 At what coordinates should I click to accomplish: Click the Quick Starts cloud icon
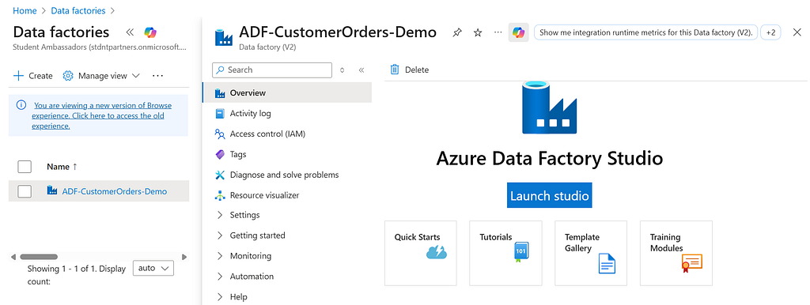[437, 252]
